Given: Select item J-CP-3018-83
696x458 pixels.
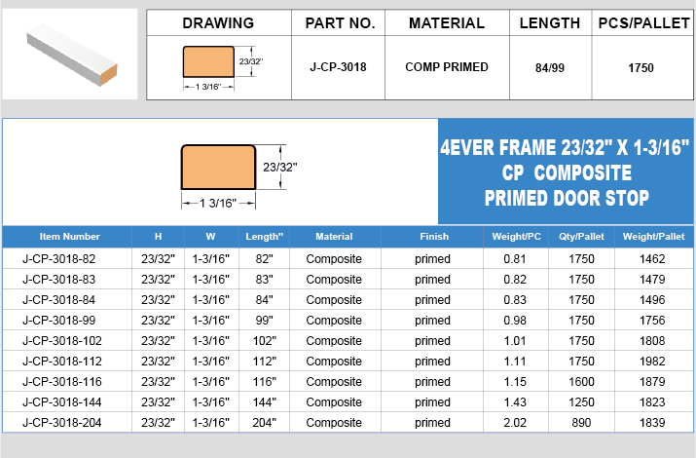Looking at the screenshot, I should 59,280.
